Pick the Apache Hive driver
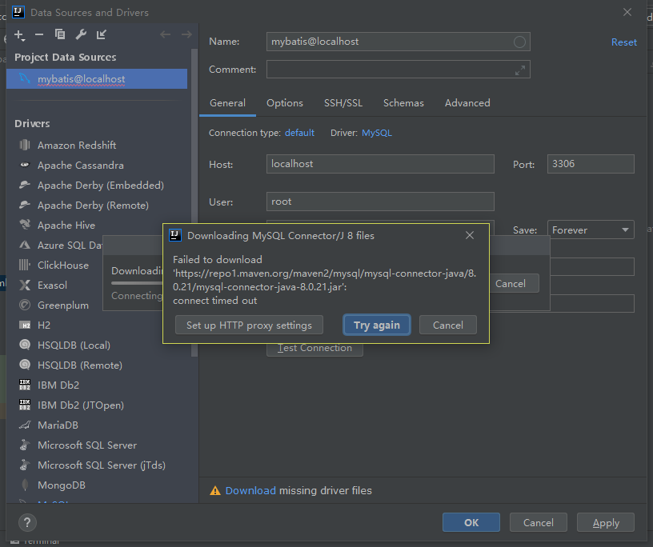This screenshot has width=653, height=547. click(x=66, y=226)
